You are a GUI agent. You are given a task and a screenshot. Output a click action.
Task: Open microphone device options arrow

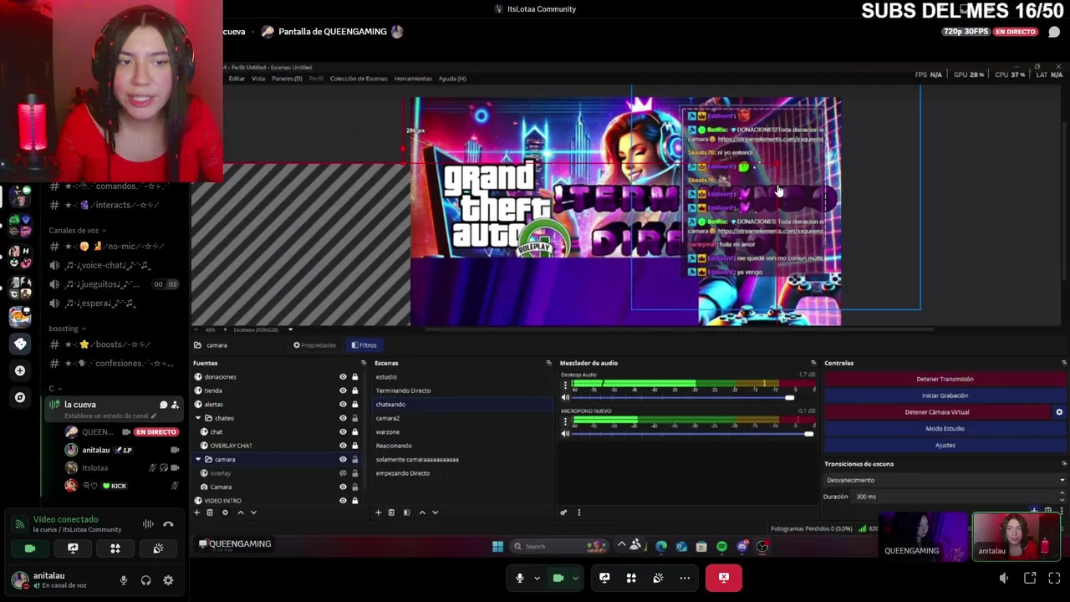coord(537,579)
